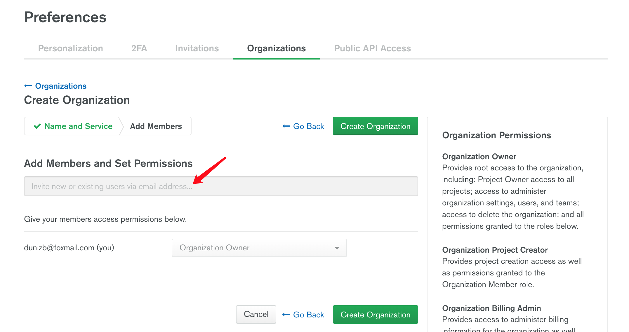629x332 pixels.
Task: Click the bottom Go Back link
Action: 303,314
